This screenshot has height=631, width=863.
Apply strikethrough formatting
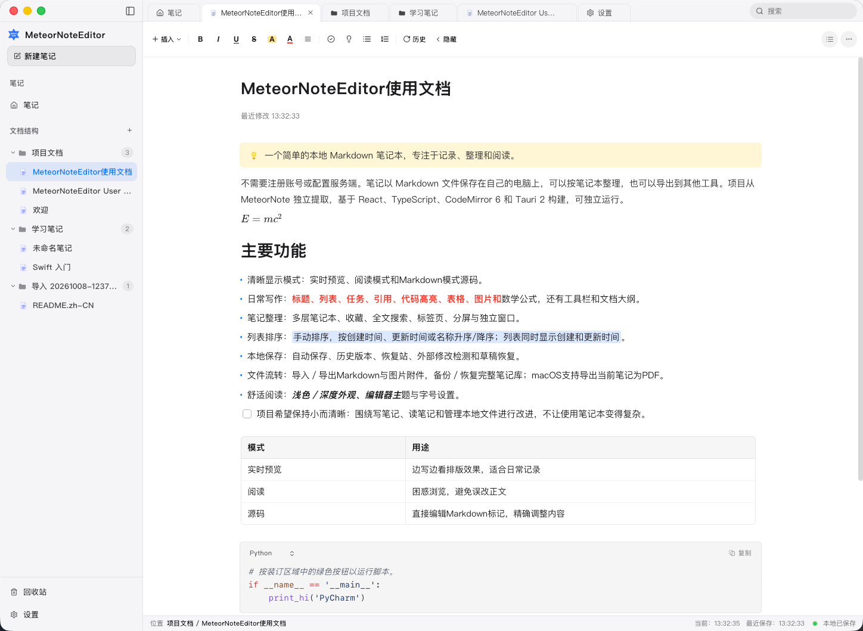[x=254, y=39]
